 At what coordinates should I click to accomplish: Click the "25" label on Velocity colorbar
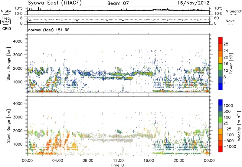(226, 123)
